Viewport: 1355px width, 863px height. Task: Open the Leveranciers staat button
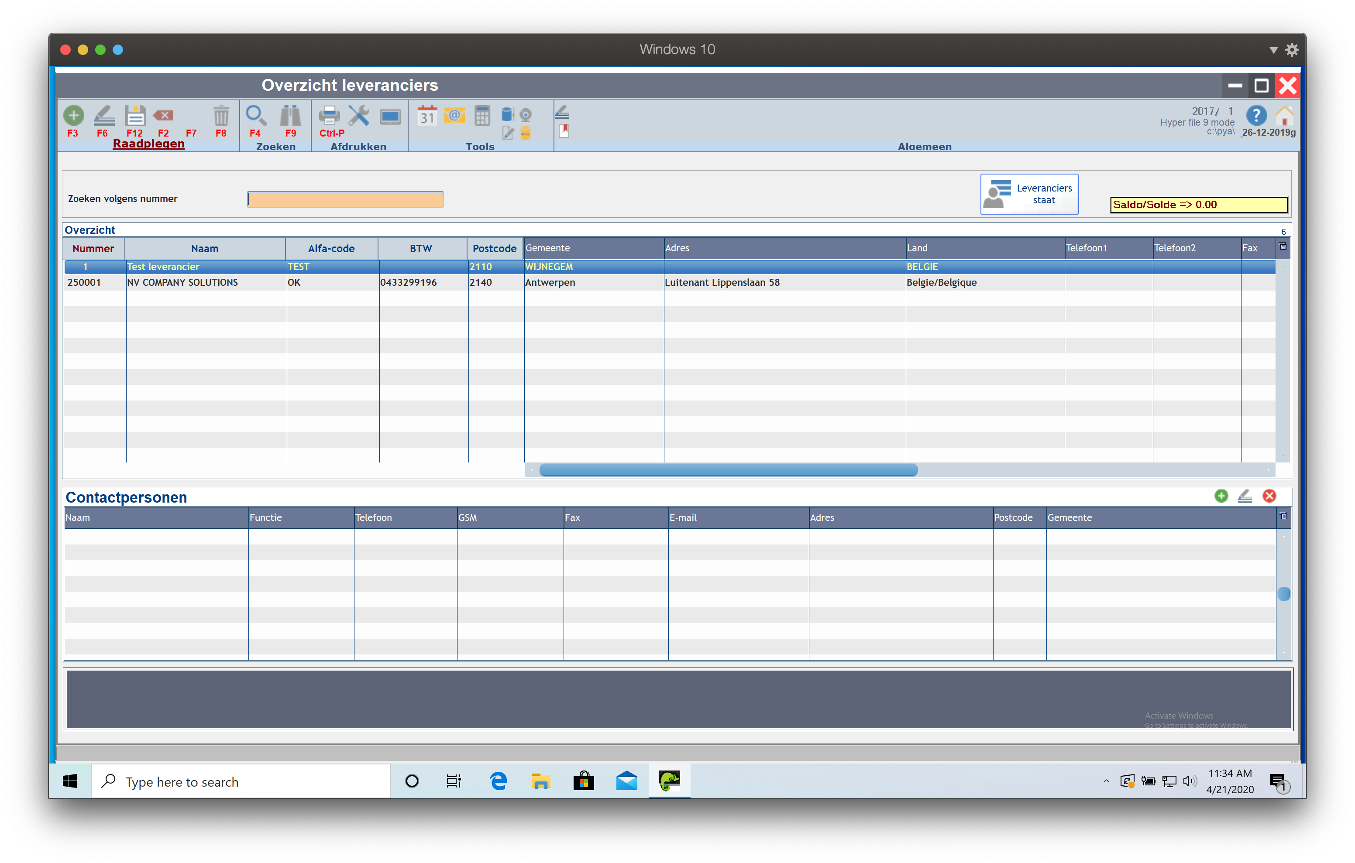click(1029, 194)
